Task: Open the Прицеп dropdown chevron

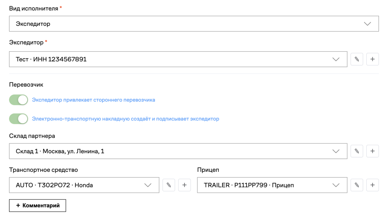Action: point(336,185)
